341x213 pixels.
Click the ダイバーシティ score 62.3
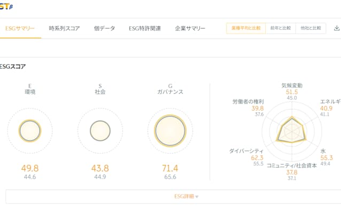(257, 158)
